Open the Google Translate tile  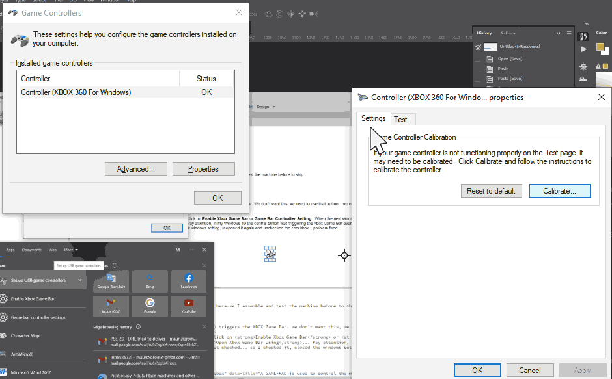pyautogui.click(x=112, y=281)
